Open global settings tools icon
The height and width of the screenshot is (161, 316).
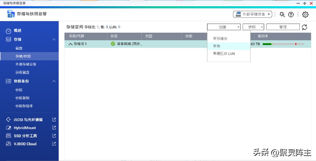(x=282, y=14)
